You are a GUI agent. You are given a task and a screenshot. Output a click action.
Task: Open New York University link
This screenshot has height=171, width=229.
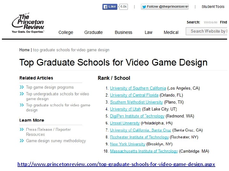[128, 144]
